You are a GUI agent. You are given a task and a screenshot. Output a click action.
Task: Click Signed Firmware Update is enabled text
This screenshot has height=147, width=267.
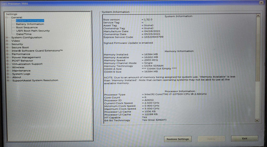[x=128, y=43]
